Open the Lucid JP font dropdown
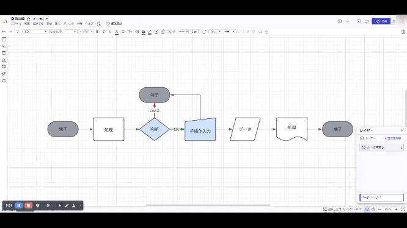This screenshot has width=407, height=228. pyautogui.click(x=63, y=32)
